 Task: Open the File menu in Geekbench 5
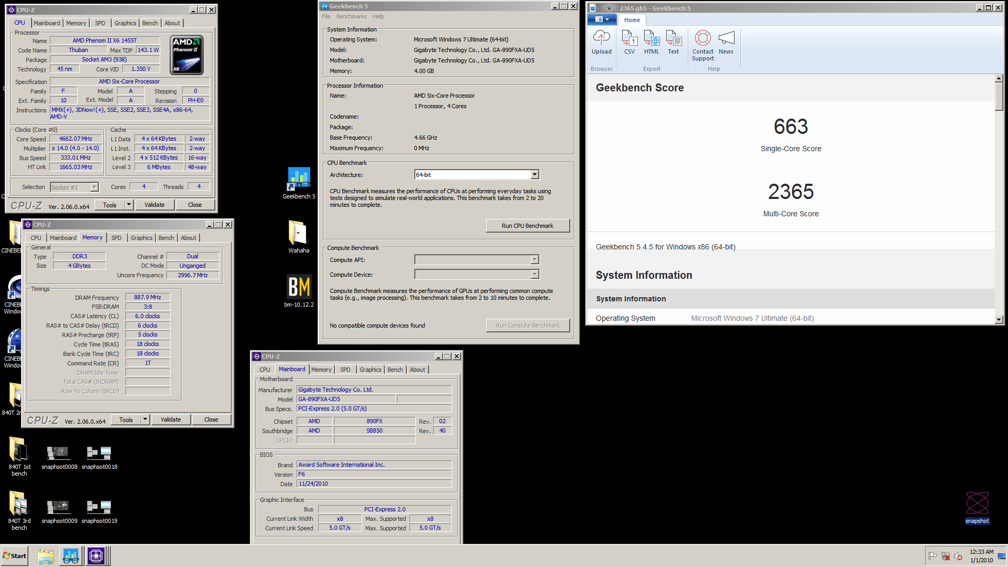[326, 16]
